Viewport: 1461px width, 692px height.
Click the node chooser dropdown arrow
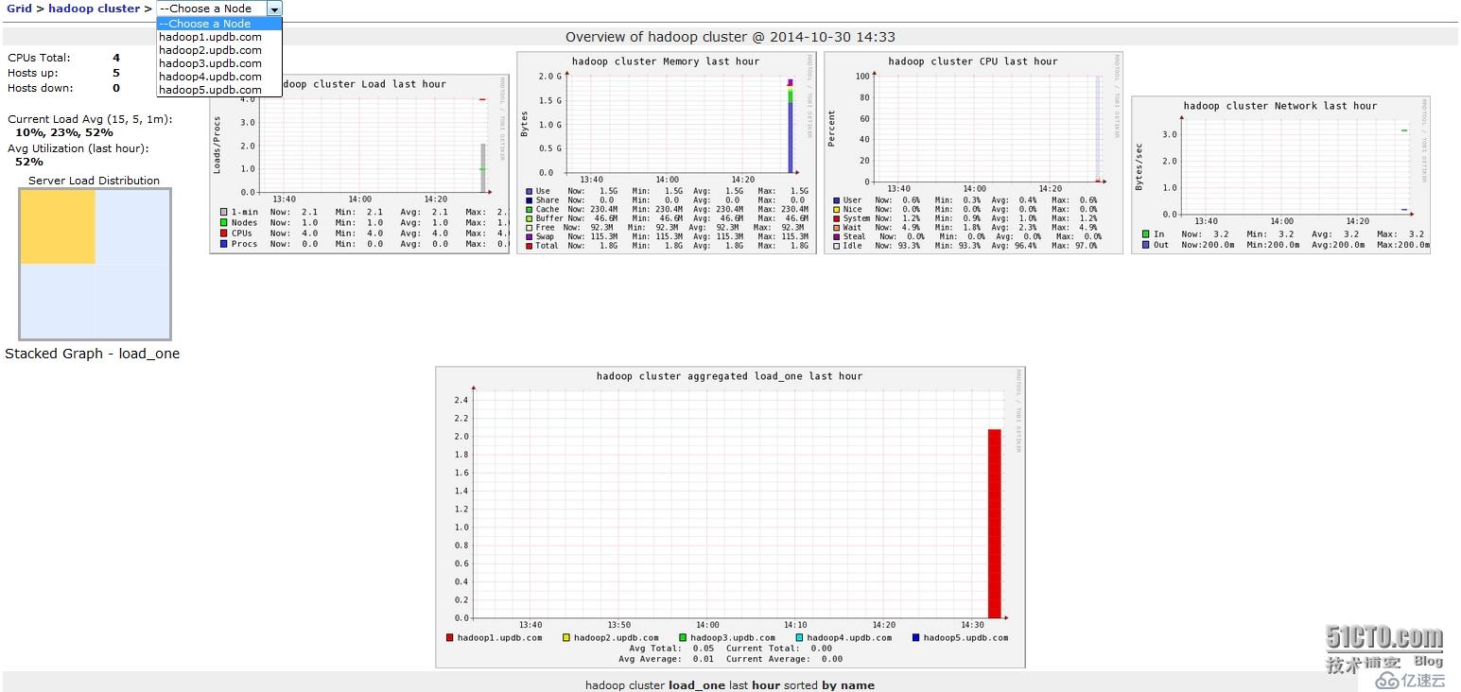[273, 9]
